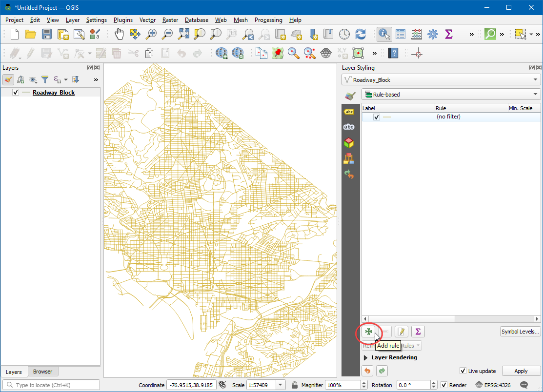This screenshot has height=392, width=543.
Task: Toggle Roadway_Block layer visibility checkbox
Action: 16,93
